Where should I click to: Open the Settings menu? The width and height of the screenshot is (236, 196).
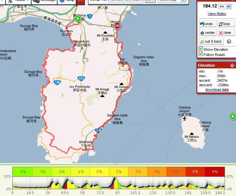[x=44, y=1]
